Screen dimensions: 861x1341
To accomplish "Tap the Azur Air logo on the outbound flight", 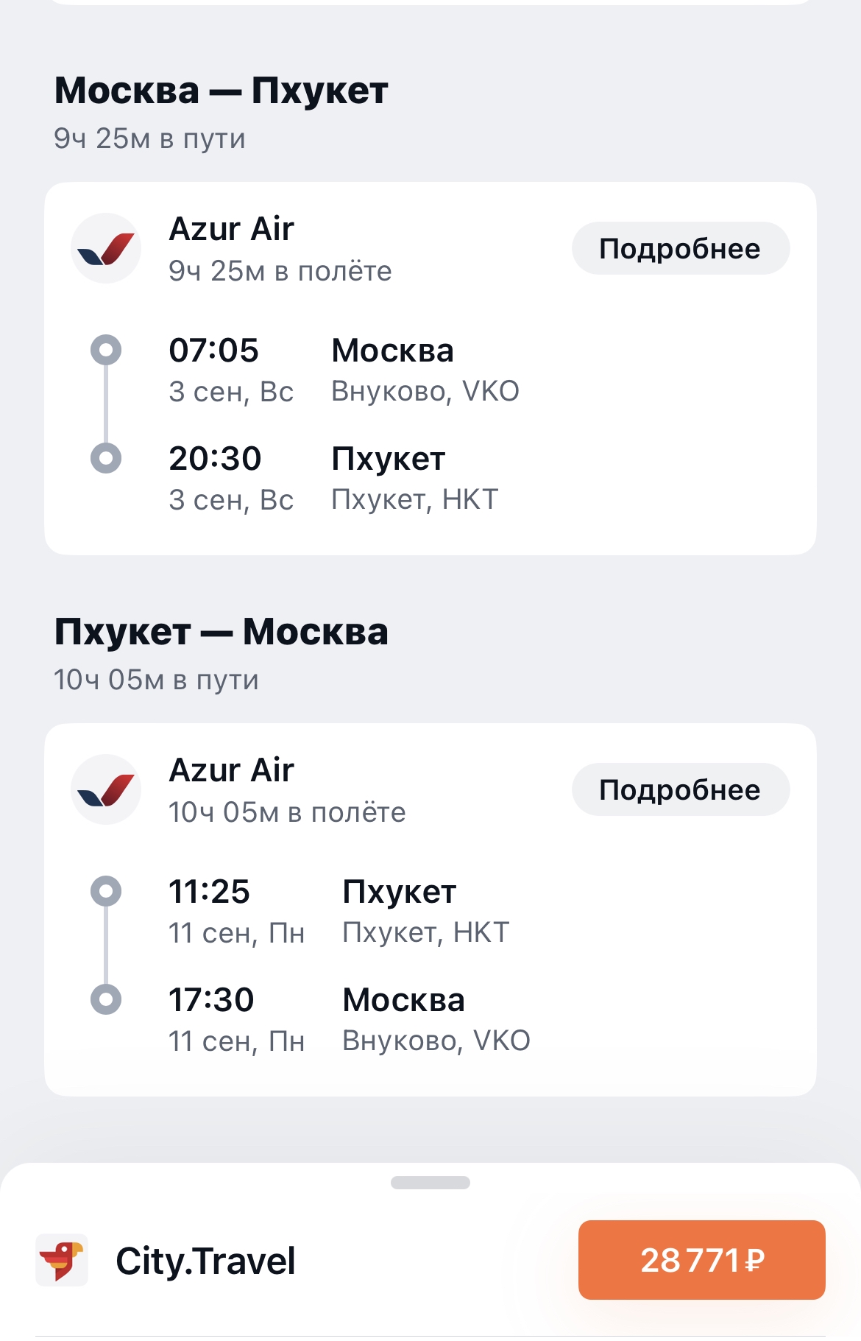I will (106, 248).
